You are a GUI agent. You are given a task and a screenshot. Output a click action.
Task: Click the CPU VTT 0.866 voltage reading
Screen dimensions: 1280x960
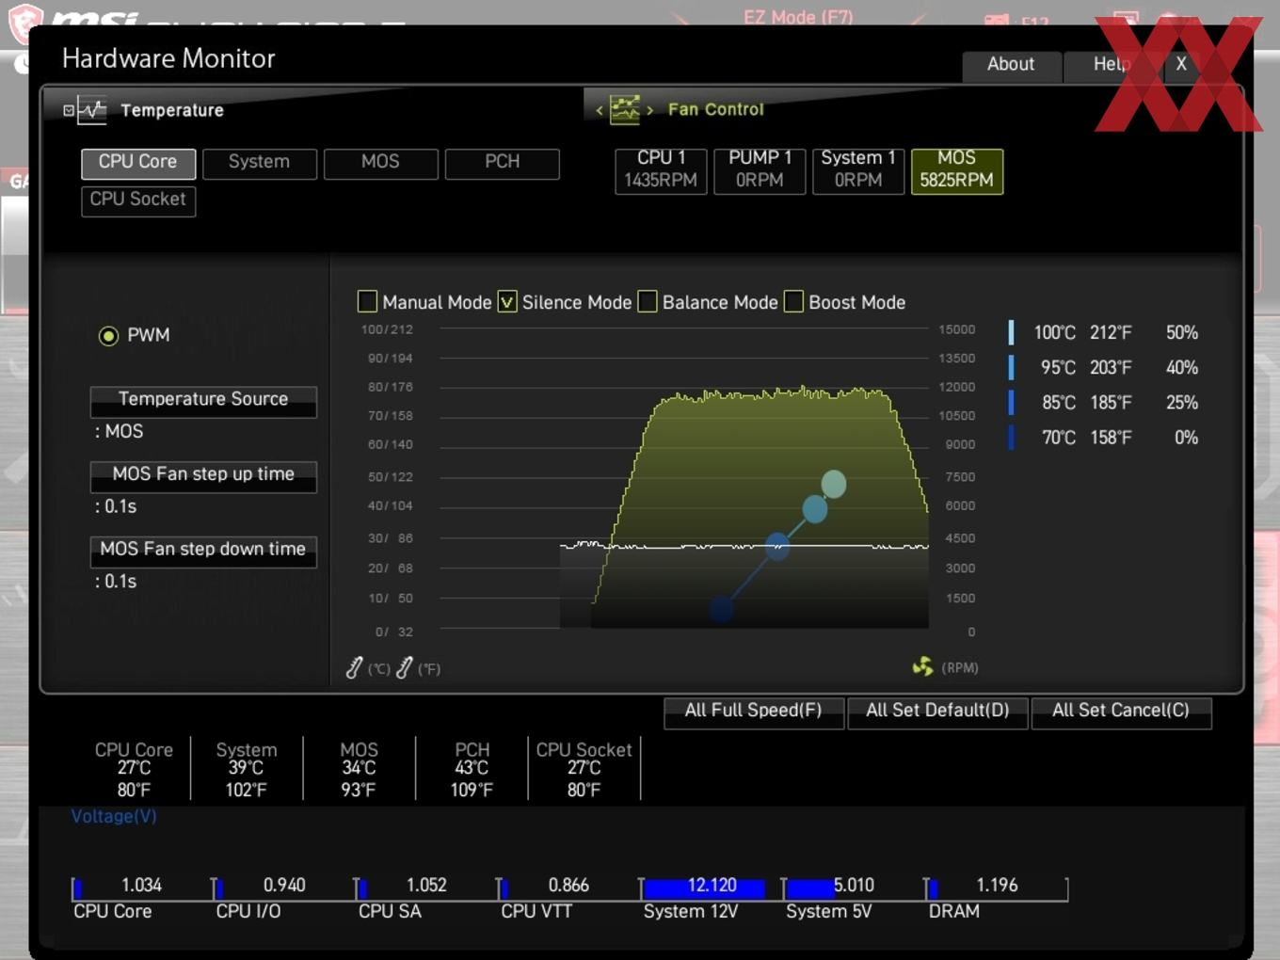point(568,886)
